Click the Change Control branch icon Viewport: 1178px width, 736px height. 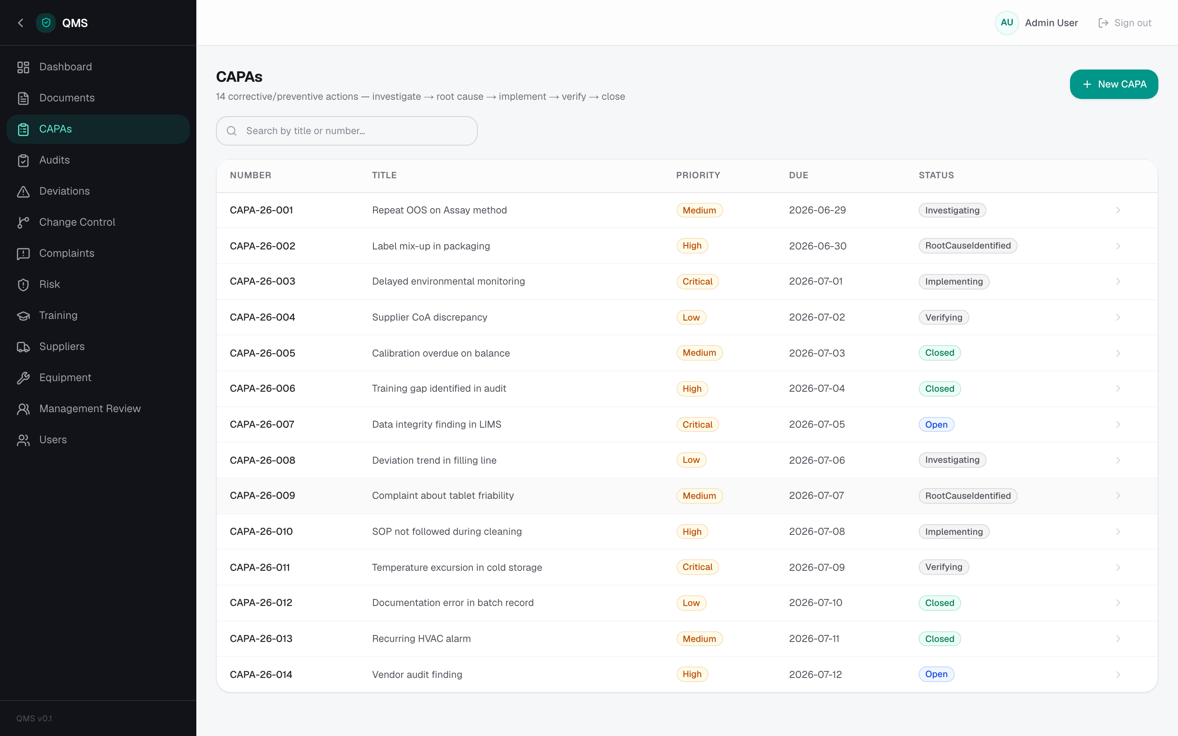[23, 222]
